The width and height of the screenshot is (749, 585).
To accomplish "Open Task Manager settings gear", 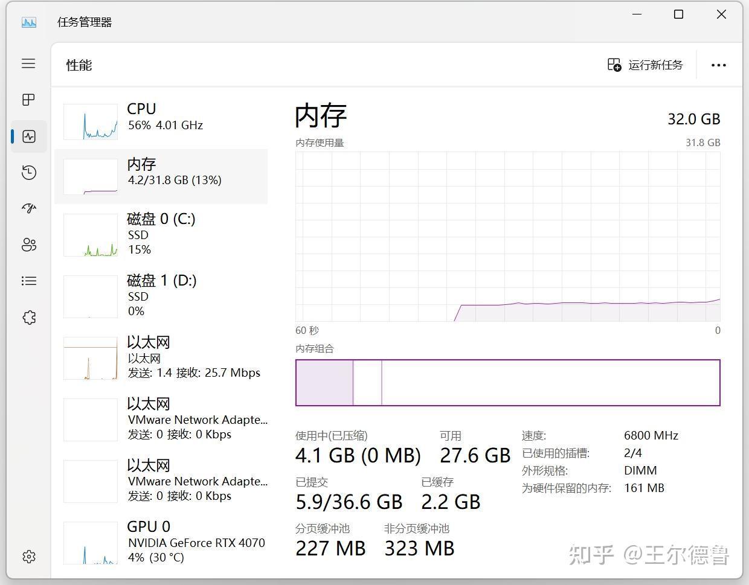I will 28,556.
